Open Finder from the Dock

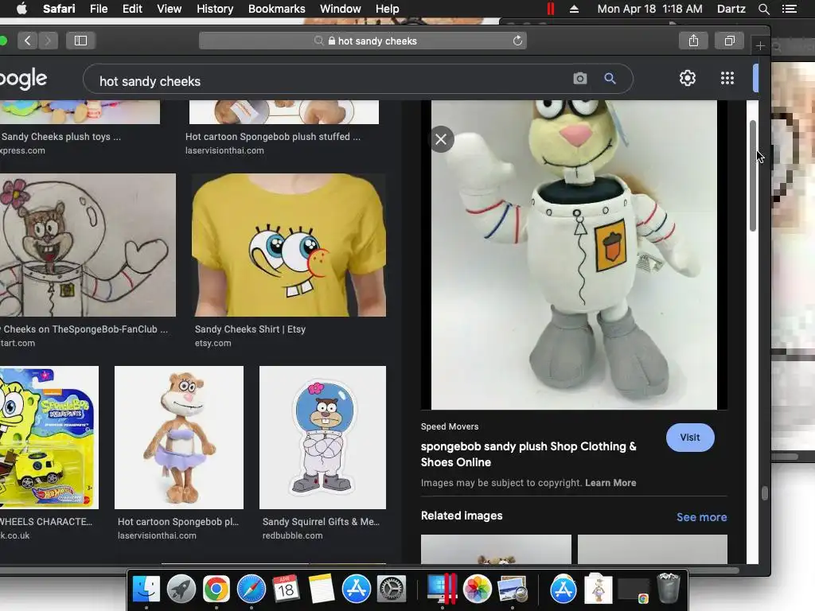coord(146,590)
